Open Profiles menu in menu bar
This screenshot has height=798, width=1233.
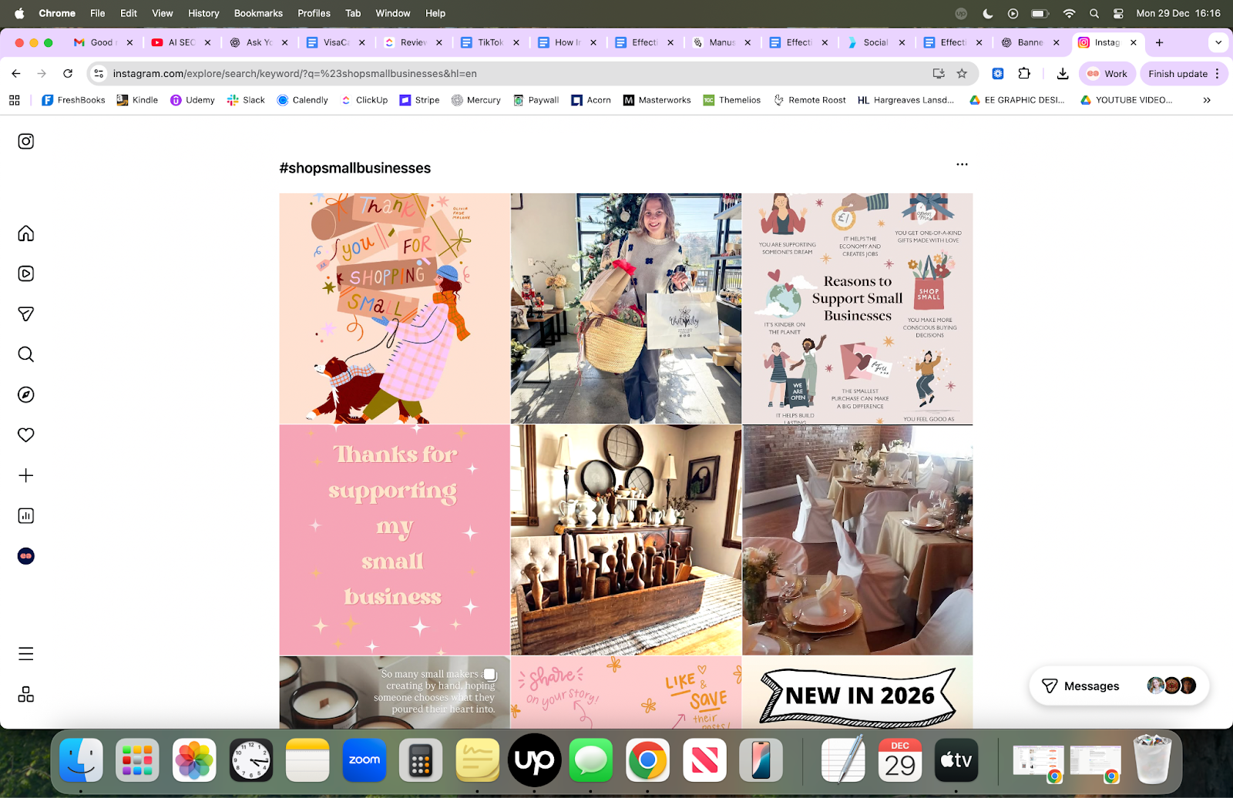314,13
